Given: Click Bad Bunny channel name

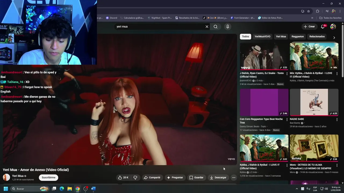Looking at the screenshot, I should tap(295, 123).
